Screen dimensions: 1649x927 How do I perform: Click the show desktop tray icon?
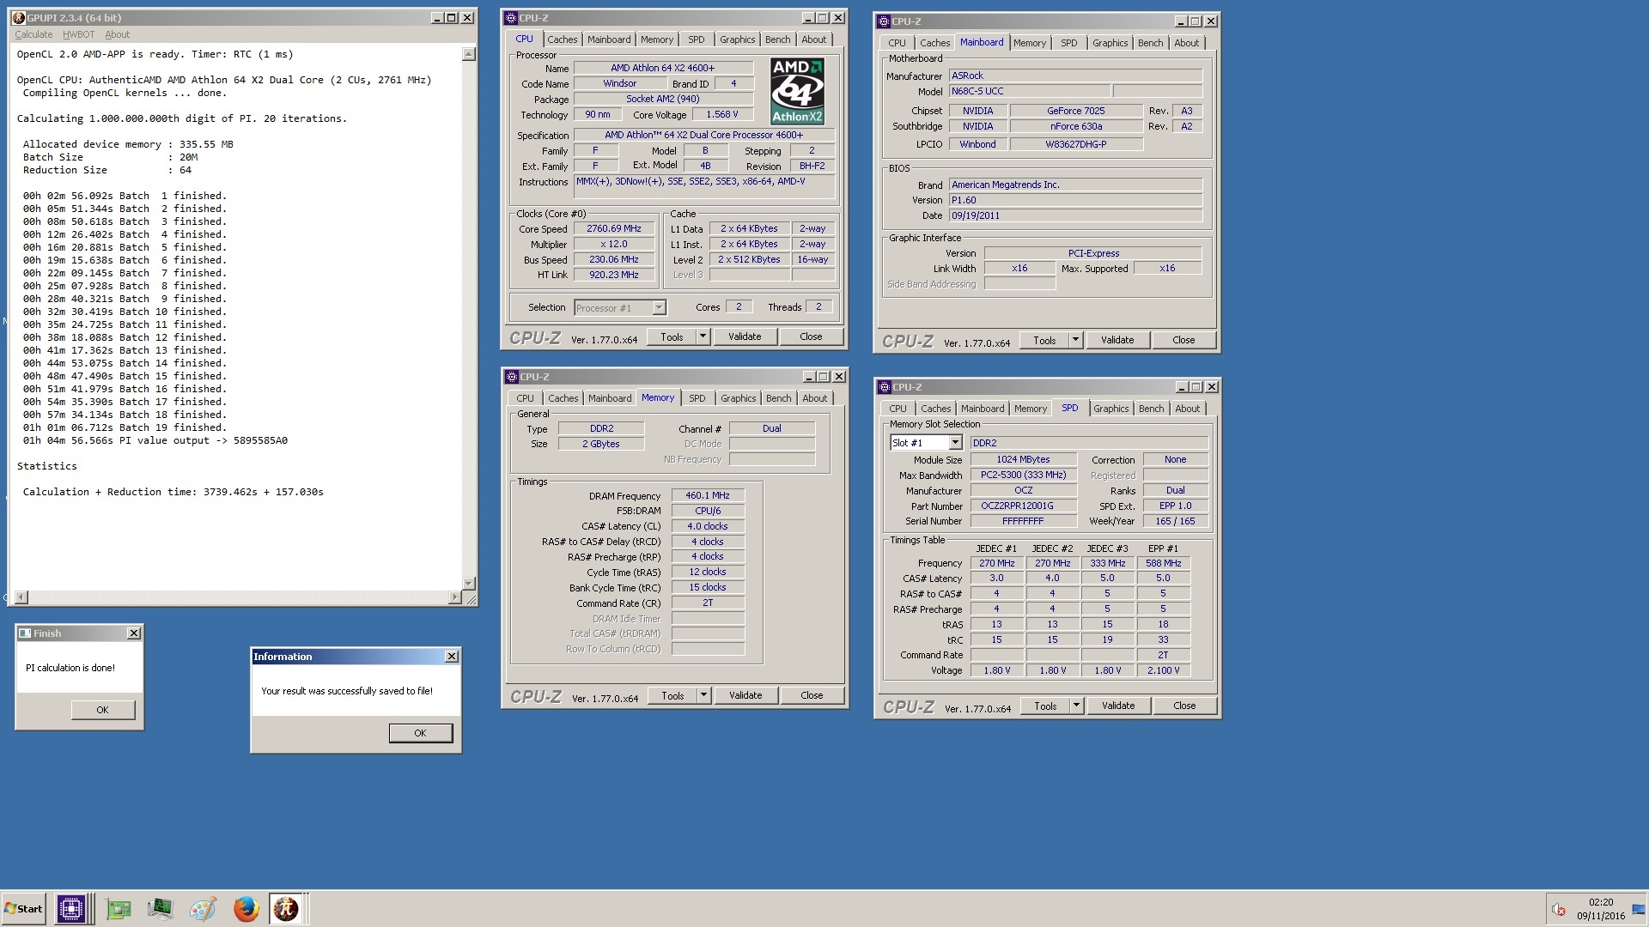pyautogui.click(x=1639, y=910)
